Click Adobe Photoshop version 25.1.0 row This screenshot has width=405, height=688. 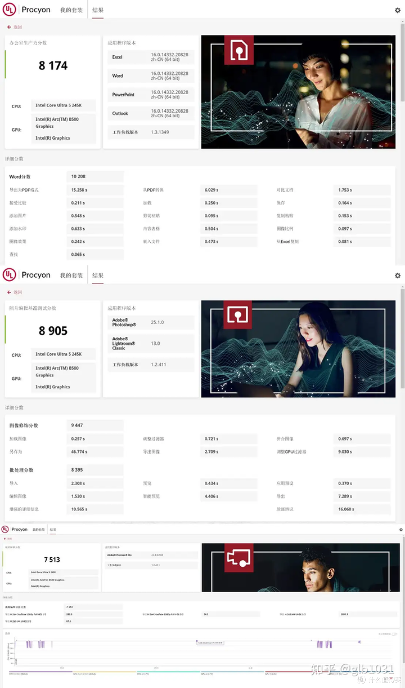(151, 322)
